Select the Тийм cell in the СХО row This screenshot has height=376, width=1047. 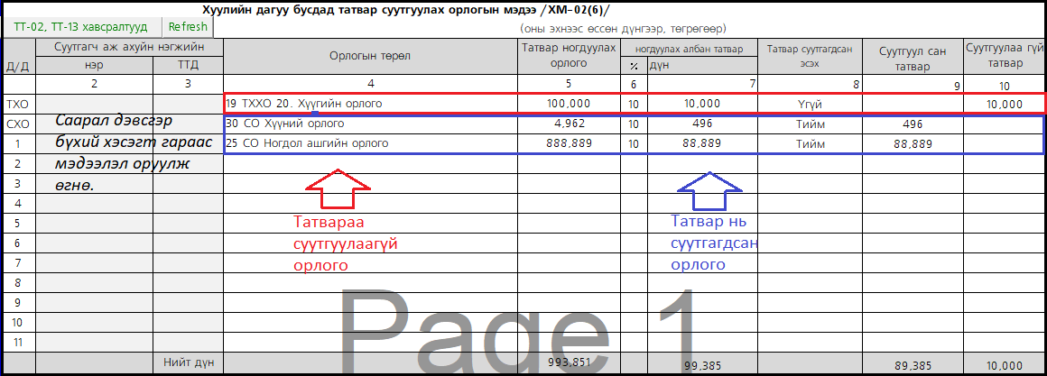click(x=810, y=124)
